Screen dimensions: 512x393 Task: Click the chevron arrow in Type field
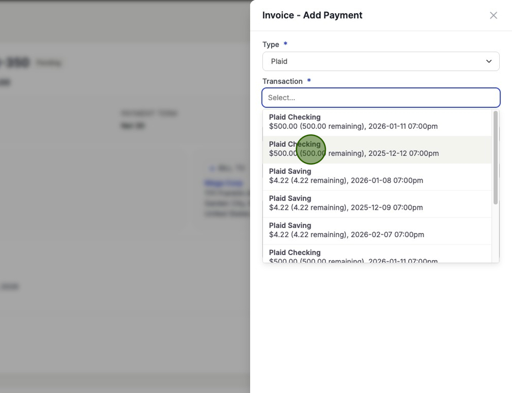point(489,61)
